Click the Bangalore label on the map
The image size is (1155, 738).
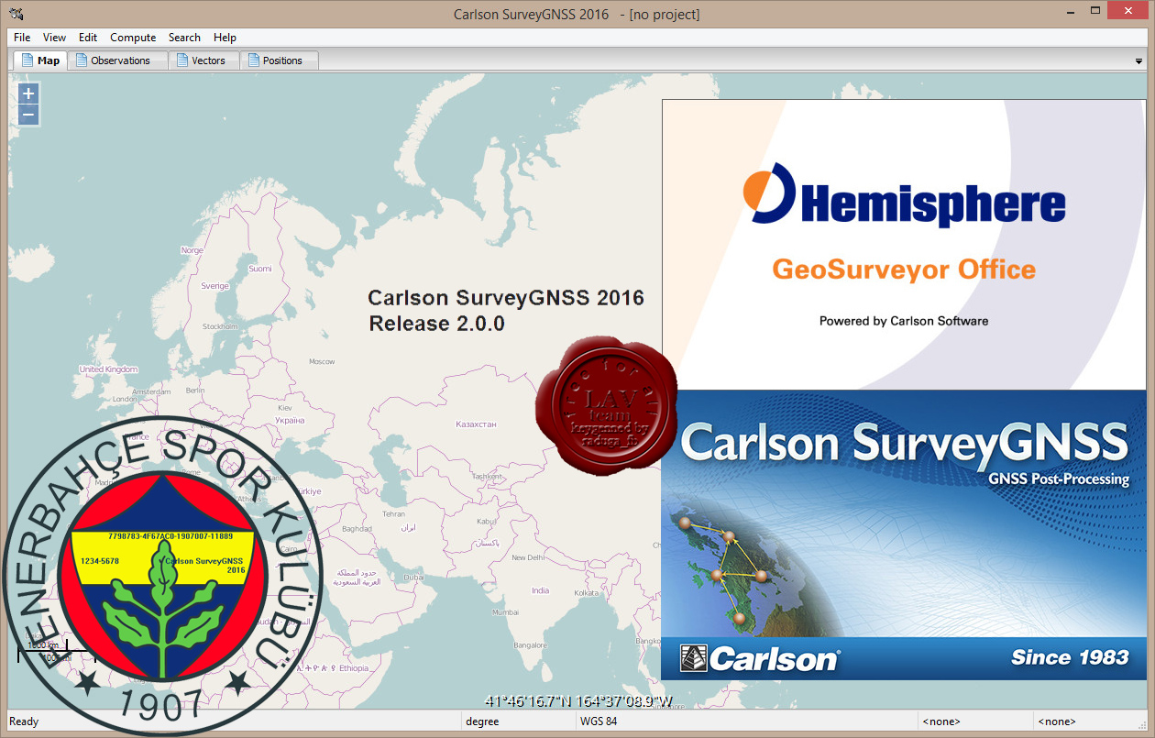(530, 644)
